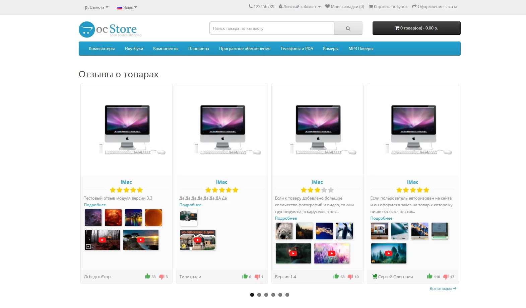Open iMac title in Лебедев Егор's card
Screen dimensions: 526x308
point(126,182)
